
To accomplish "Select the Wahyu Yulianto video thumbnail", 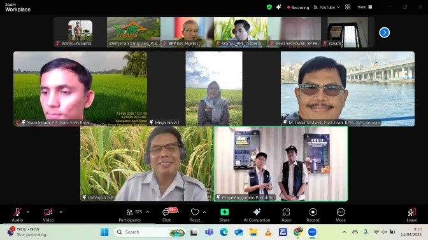I will coord(80,32).
